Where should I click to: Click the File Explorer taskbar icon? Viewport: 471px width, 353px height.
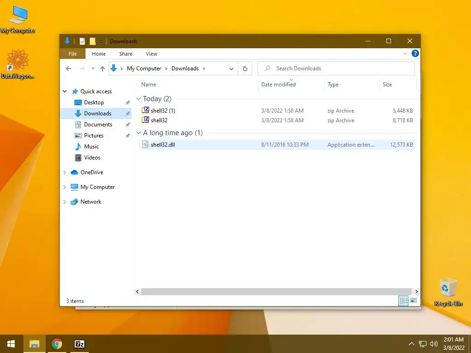click(x=34, y=344)
